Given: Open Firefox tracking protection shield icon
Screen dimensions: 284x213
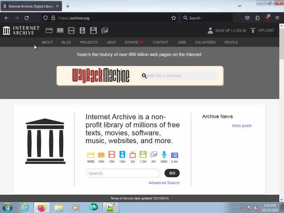Looking at the screenshot, I should tap(45, 18).
